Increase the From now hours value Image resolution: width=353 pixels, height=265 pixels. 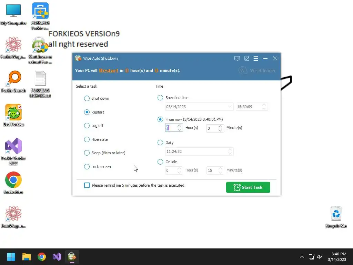click(x=179, y=126)
